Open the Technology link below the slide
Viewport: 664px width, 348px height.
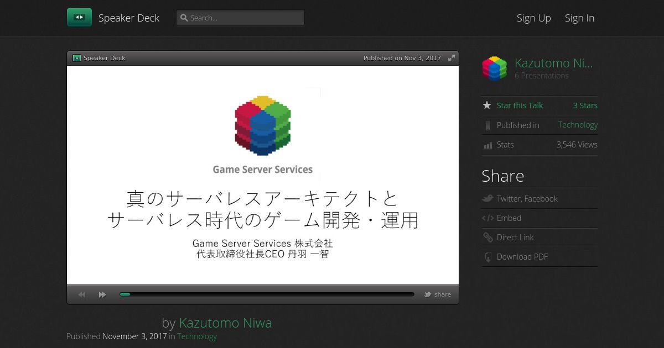(197, 336)
